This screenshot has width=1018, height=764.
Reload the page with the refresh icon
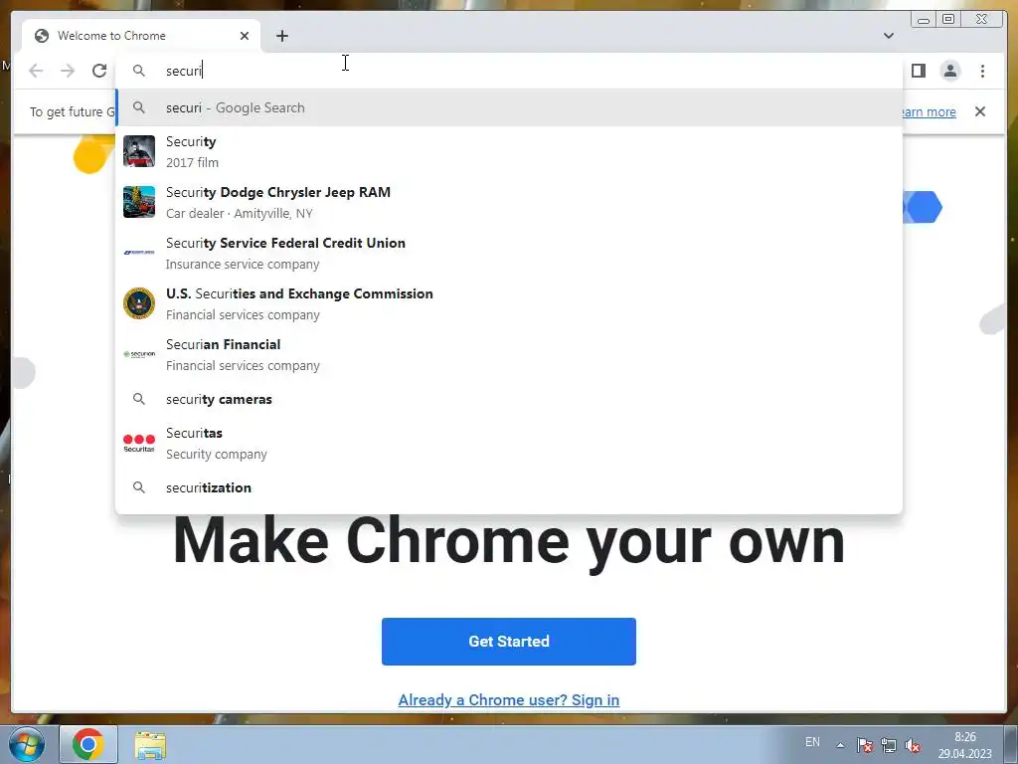pyautogui.click(x=99, y=71)
